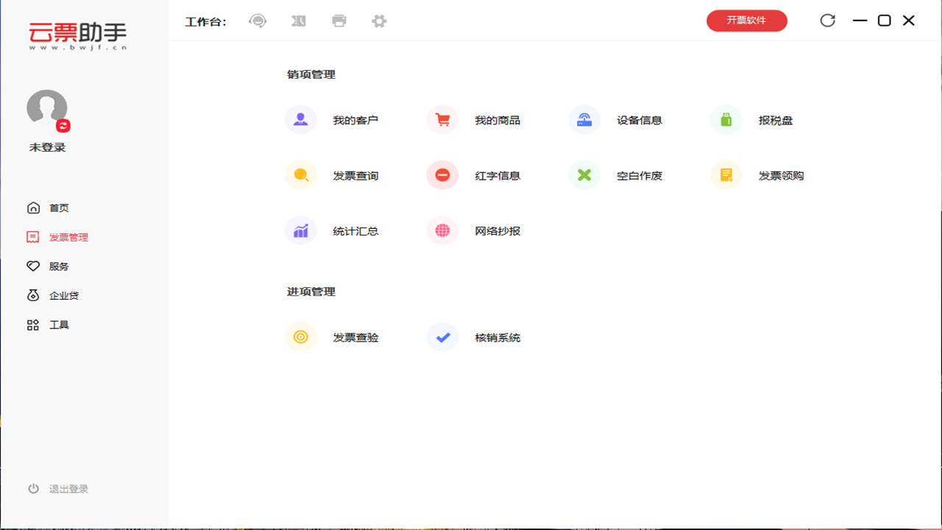Screen dimensions: 942x530
Task: Click the 未登录 user avatar
Action: point(46,107)
